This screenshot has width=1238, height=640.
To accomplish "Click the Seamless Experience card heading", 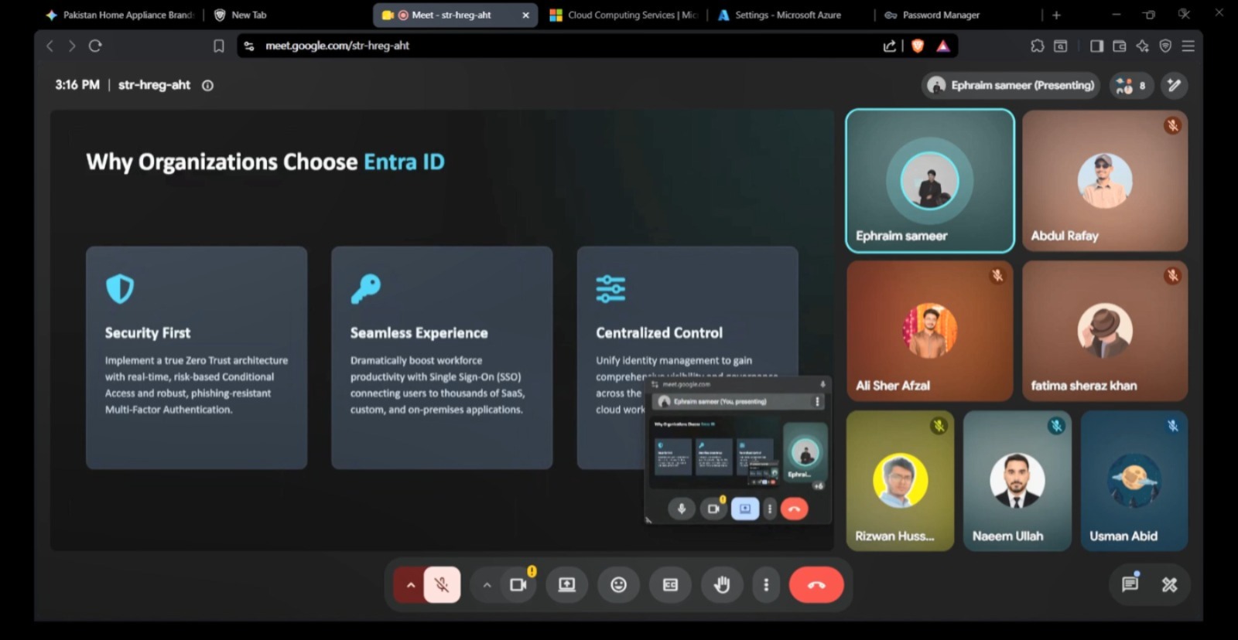I will click(x=419, y=333).
